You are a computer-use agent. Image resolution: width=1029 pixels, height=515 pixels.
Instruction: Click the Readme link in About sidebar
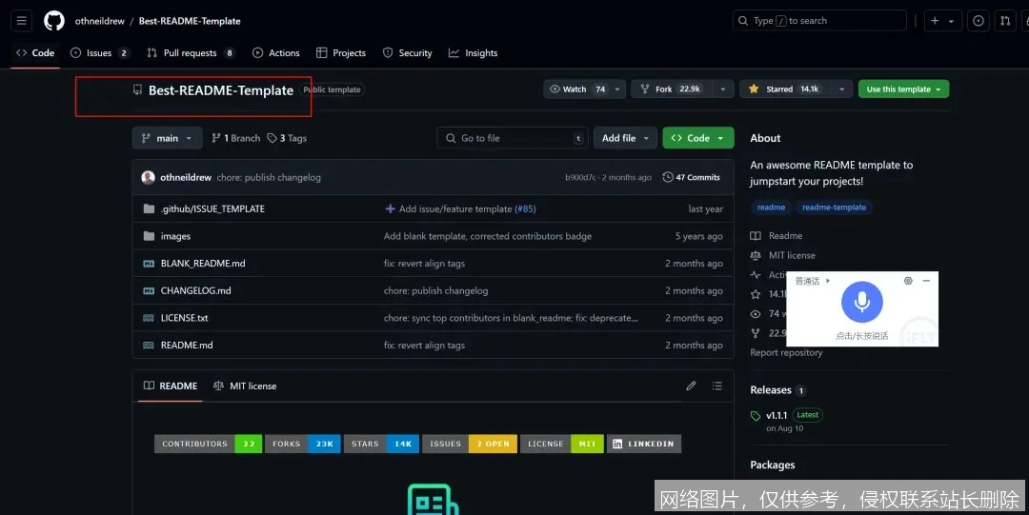777,235
